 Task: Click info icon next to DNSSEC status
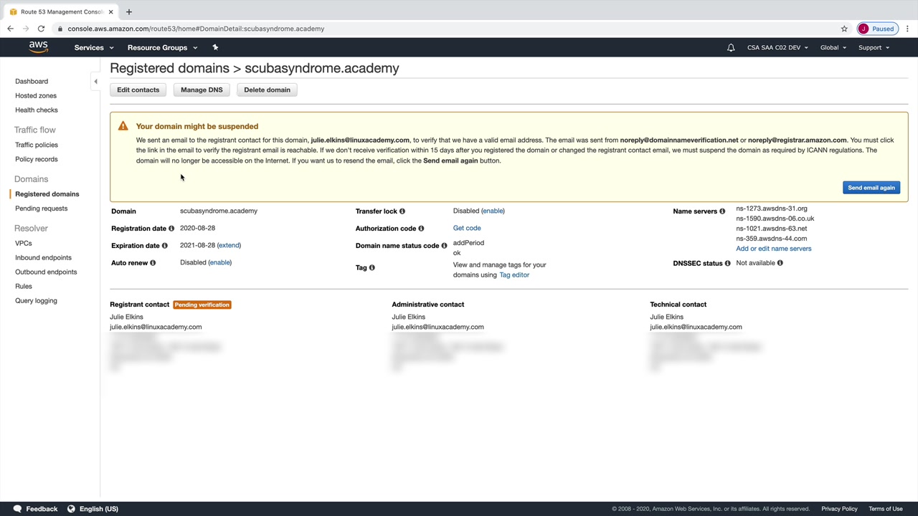pos(727,264)
